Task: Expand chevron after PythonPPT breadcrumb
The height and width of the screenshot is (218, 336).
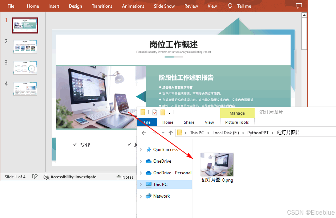Action: coord(272,133)
